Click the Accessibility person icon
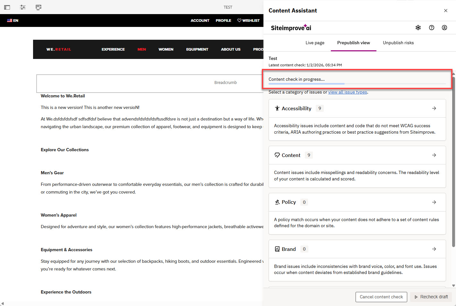 point(277,108)
